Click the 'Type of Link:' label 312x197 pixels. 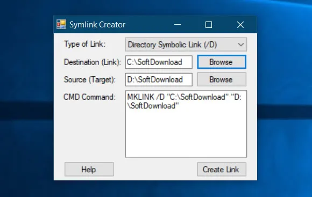pyautogui.click(x=84, y=44)
